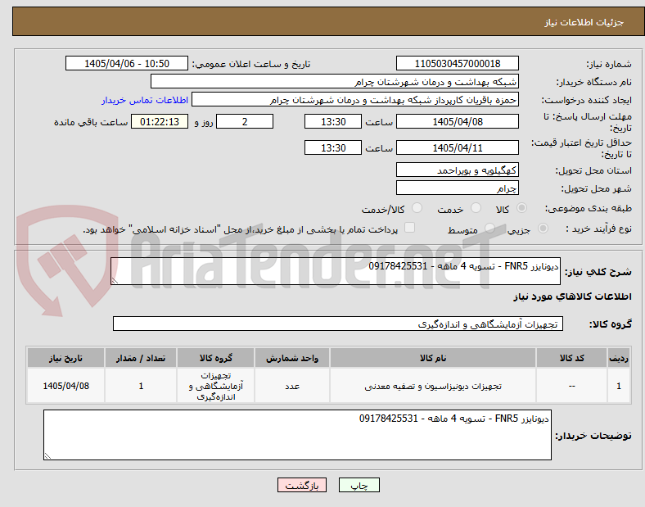
Task: Click the اطلاعات کالاهای مورد نیاز heading
Action: click(x=572, y=297)
